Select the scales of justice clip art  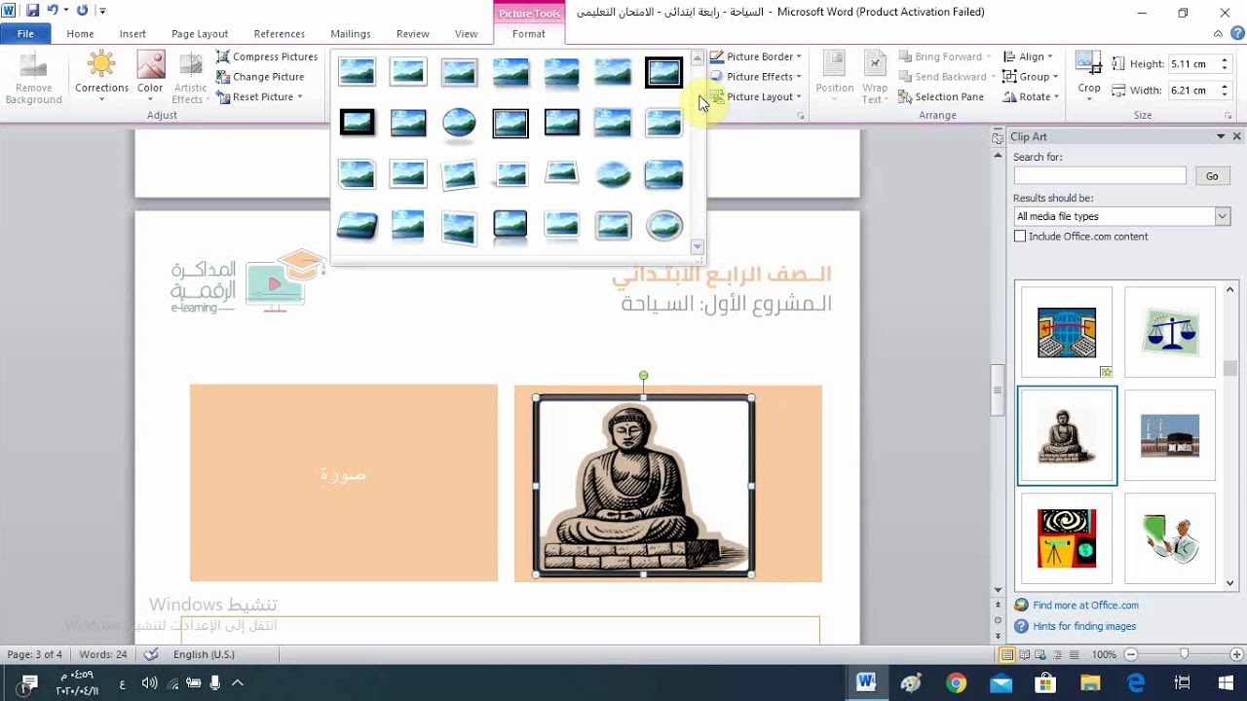coord(1170,332)
